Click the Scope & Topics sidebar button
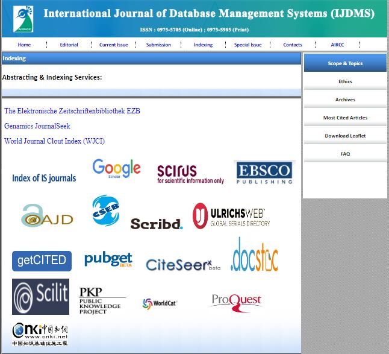The image size is (389, 354). 345,63
